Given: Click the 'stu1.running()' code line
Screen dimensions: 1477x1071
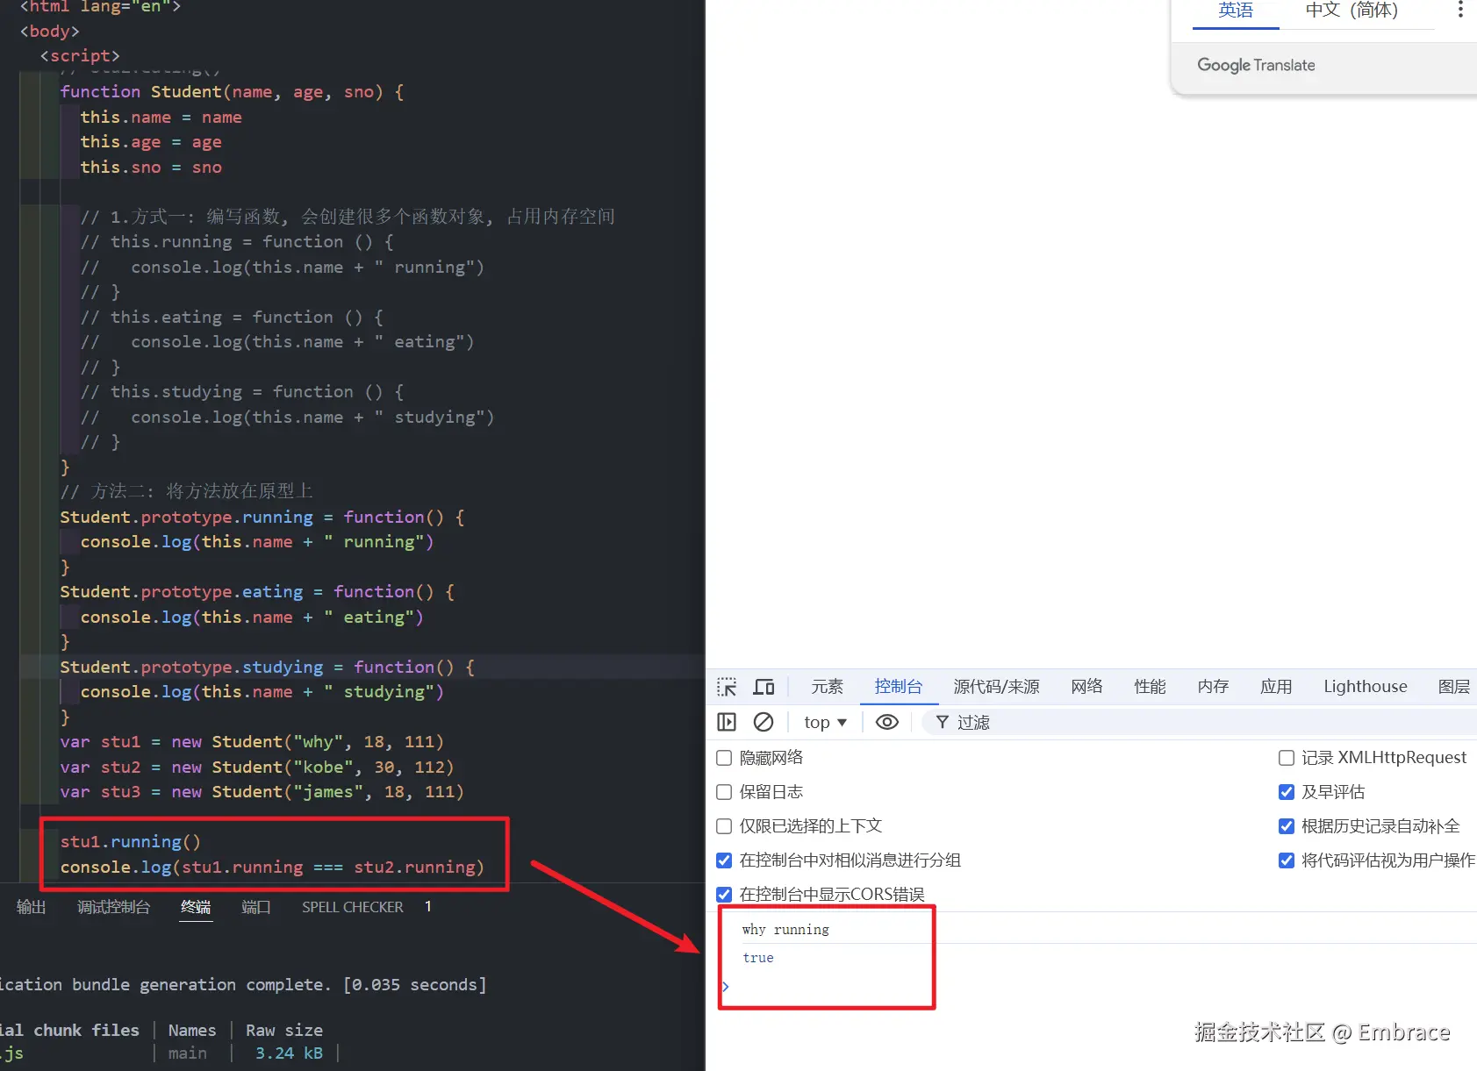Looking at the screenshot, I should pyautogui.click(x=131, y=842).
